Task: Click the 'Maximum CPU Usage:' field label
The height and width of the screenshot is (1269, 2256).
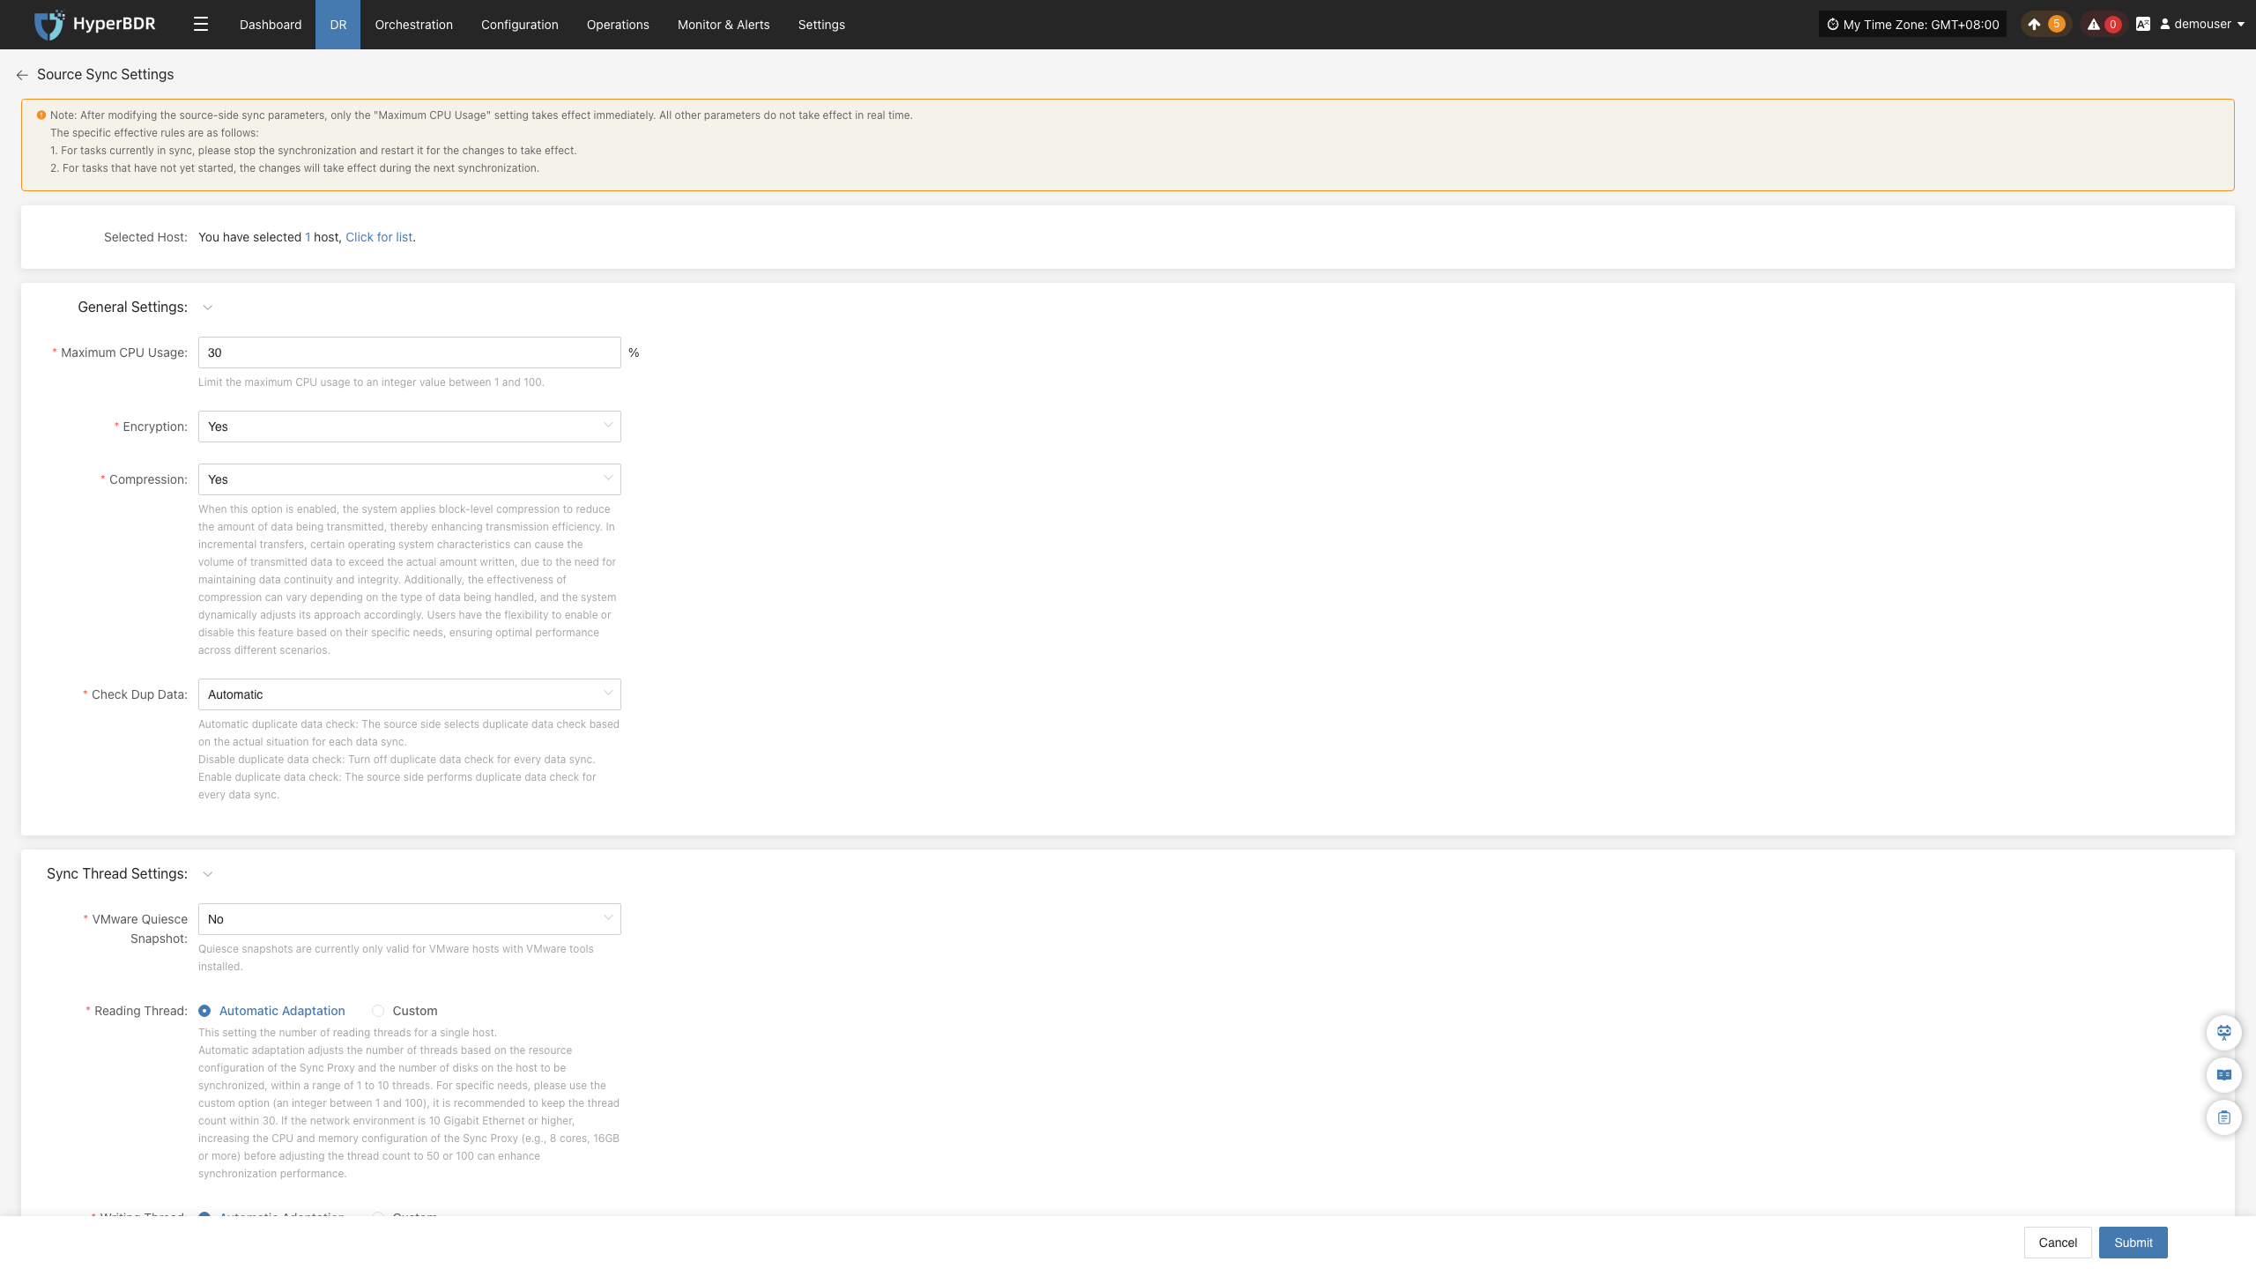Action: (x=124, y=352)
